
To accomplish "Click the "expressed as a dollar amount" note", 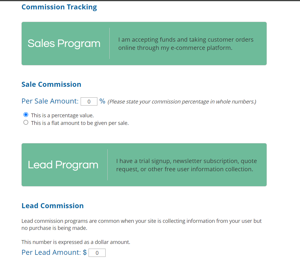I will coord(76,242).
